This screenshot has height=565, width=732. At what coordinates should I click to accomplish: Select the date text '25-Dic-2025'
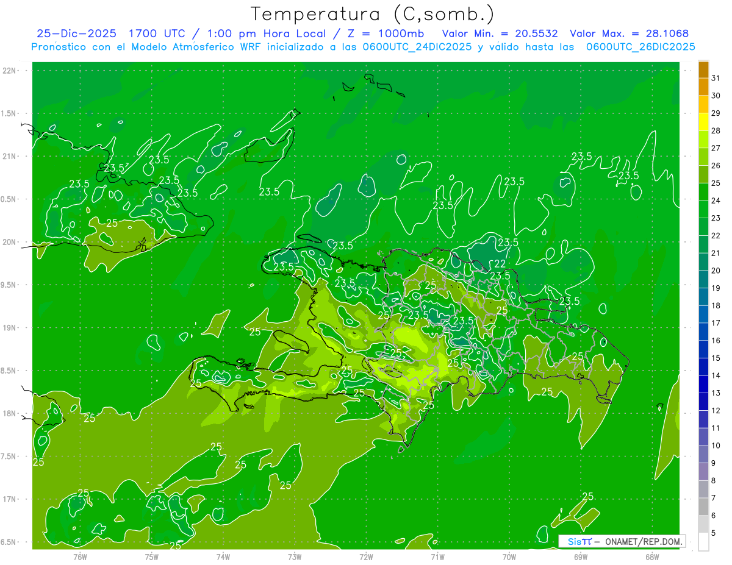click(x=77, y=34)
